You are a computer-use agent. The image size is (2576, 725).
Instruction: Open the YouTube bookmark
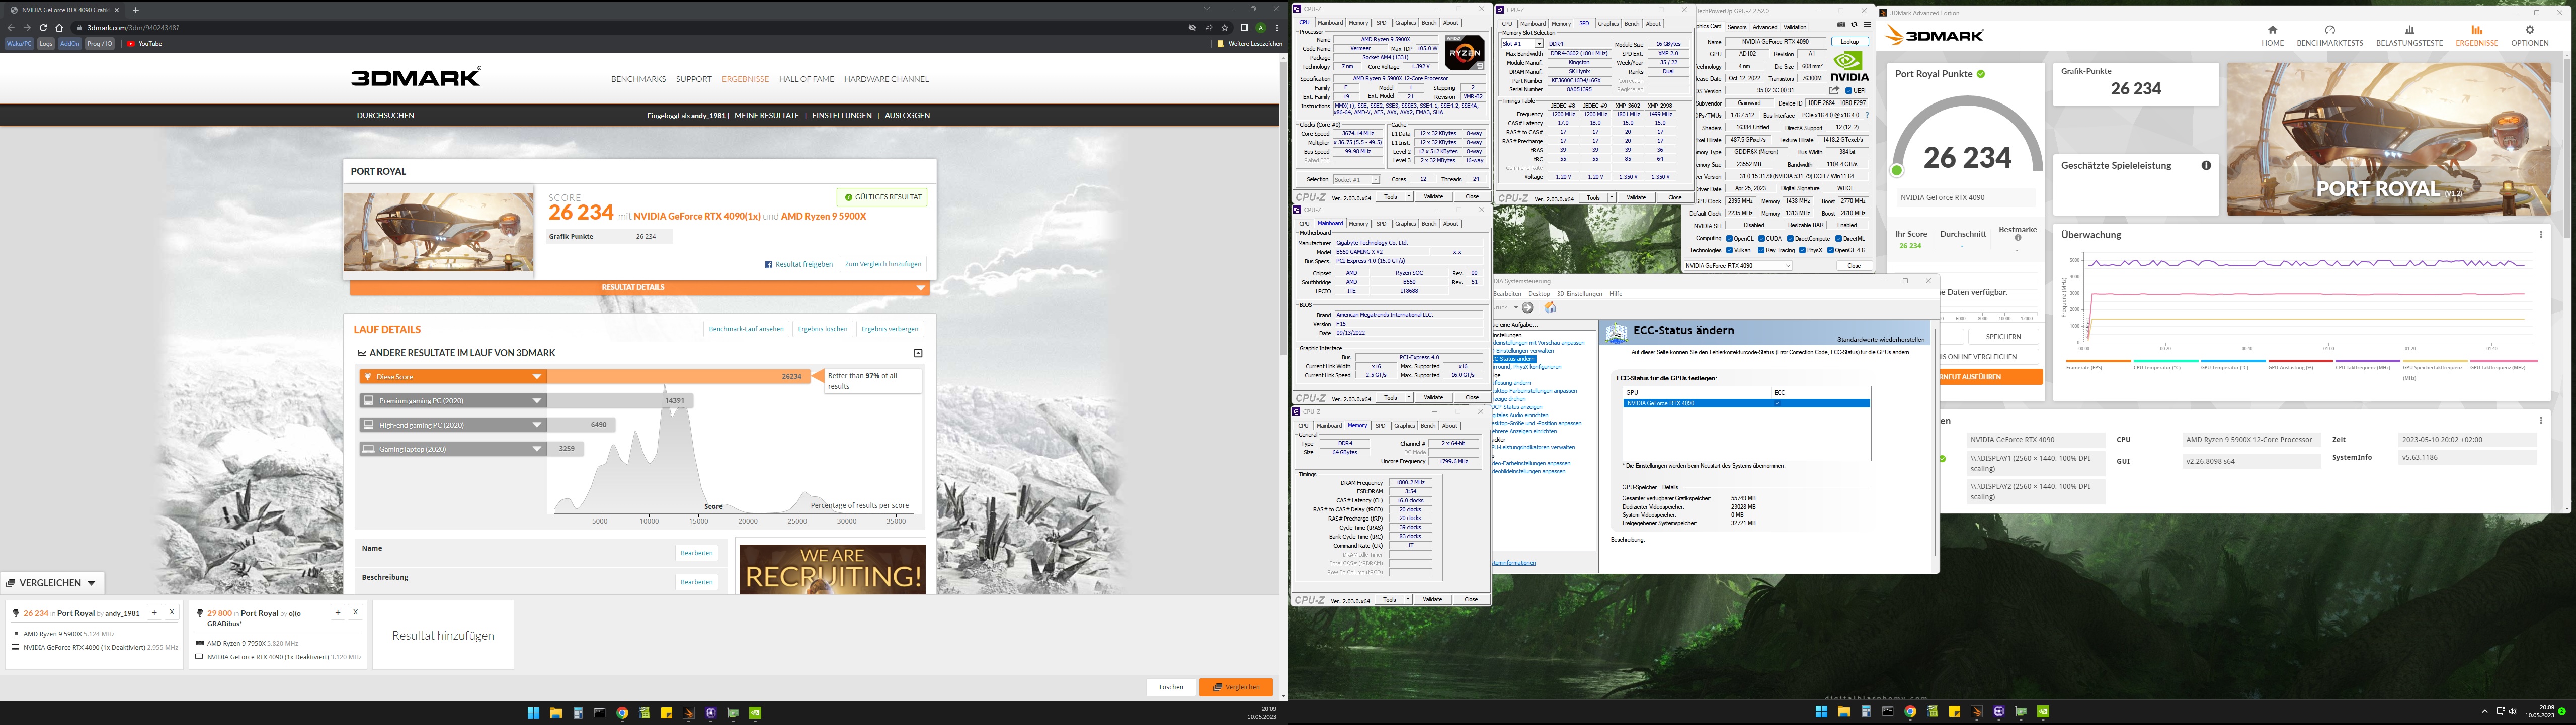[145, 44]
